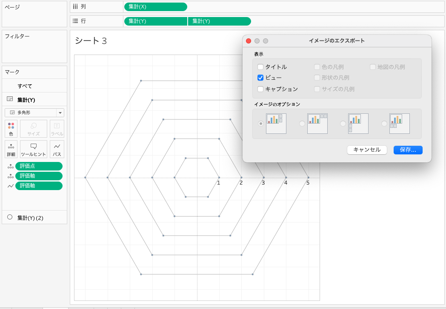Screen dimensions: 446x309
Task: Select the 集計(Y) (2) marks card
Action: (x=30, y=218)
